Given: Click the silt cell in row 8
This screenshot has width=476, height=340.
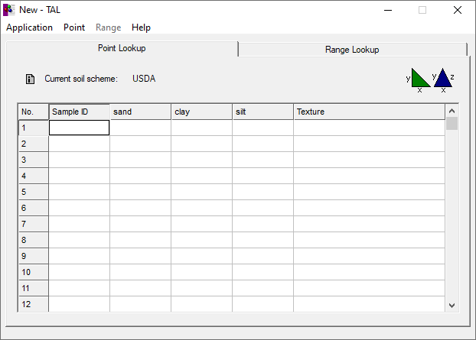Looking at the screenshot, I should click(x=263, y=241).
